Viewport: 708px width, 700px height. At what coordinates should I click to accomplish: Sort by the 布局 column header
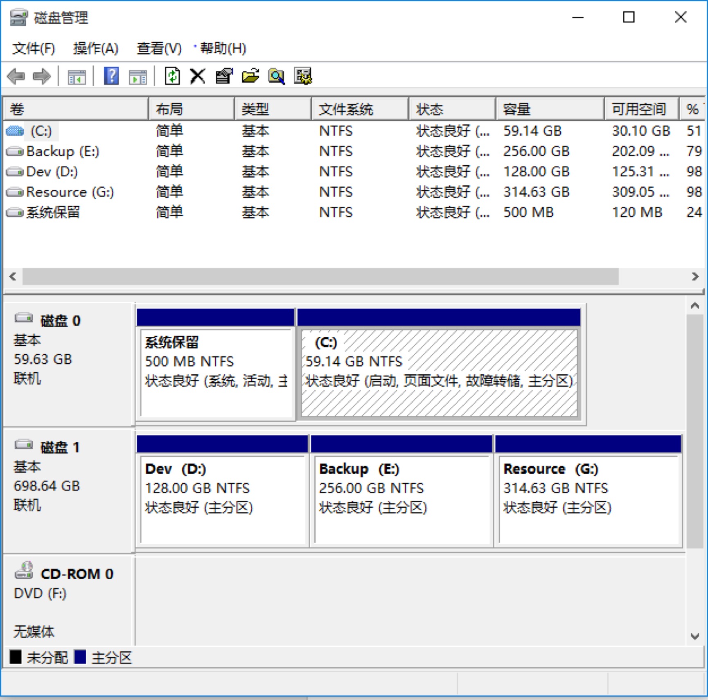pyautogui.click(x=192, y=109)
